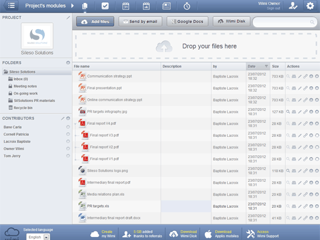Click 5 GB added thanks to referrals

tap(142, 234)
